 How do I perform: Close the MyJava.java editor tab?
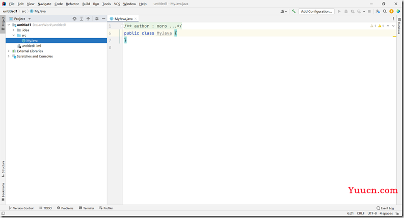click(136, 19)
